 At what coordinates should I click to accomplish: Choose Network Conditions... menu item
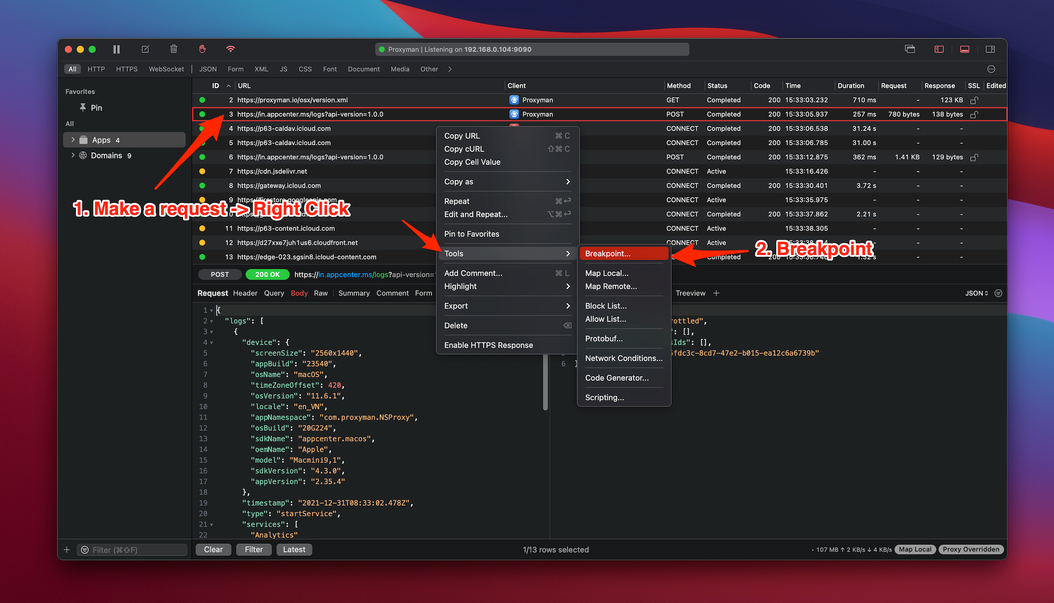[x=624, y=358]
